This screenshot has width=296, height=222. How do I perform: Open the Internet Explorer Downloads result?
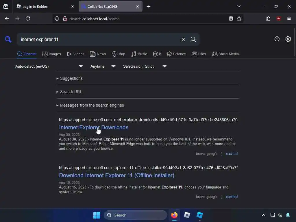pos(94,127)
